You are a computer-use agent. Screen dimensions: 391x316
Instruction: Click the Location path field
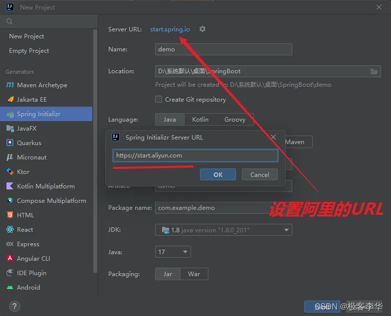pyautogui.click(x=262, y=71)
